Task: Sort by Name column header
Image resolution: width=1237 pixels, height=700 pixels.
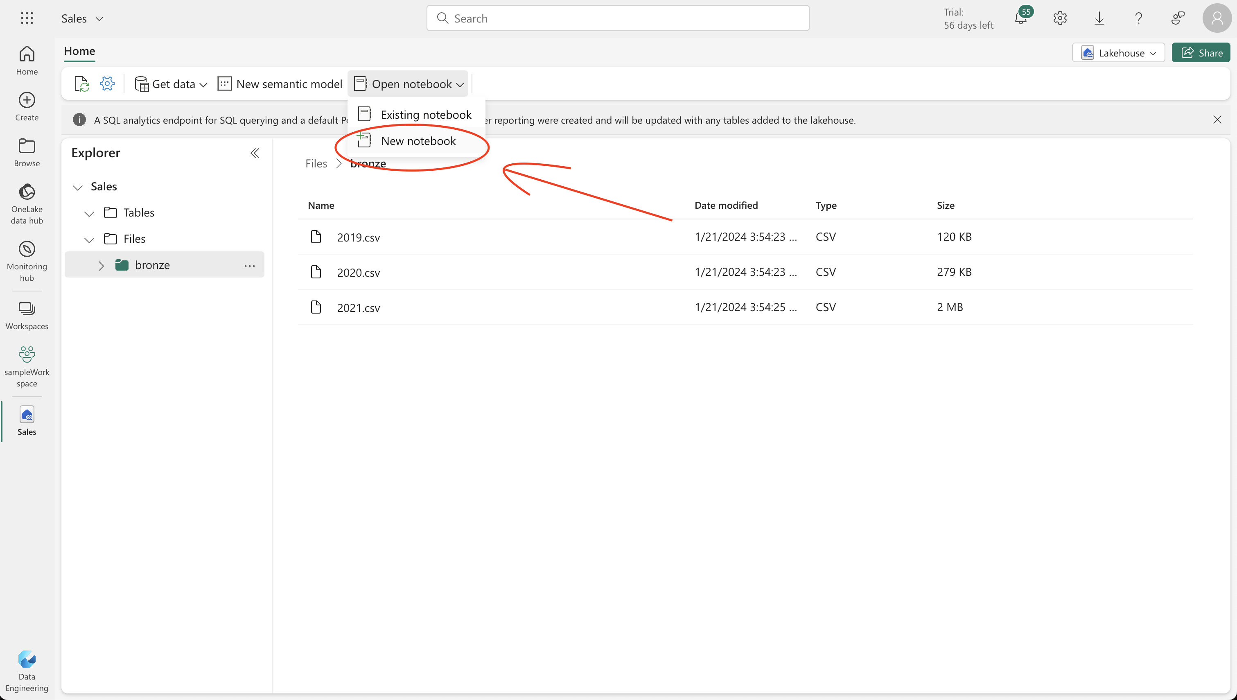Action: pos(321,205)
